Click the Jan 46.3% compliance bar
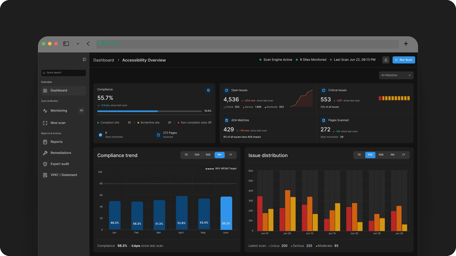This screenshot has height=256, width=456. point(115,215)
